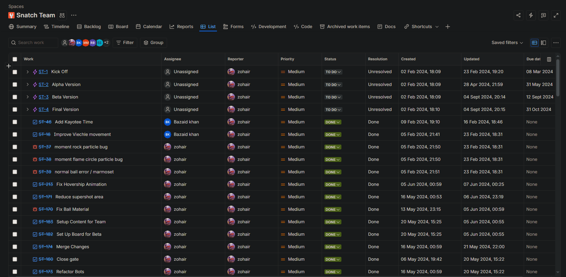
Task: Open the Spaces breadcrumb link
Action: coord(16,7)
